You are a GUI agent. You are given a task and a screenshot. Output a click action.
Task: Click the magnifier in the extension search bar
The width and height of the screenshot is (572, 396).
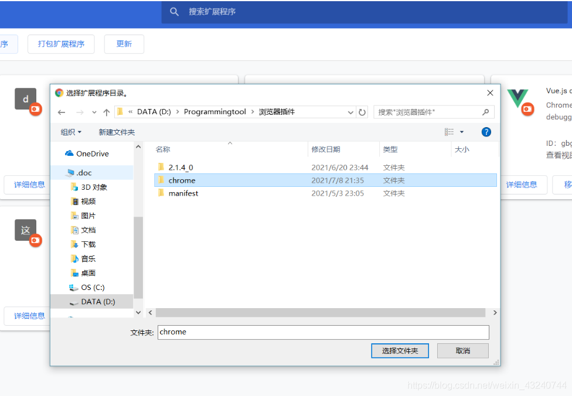tap(174, 11)
